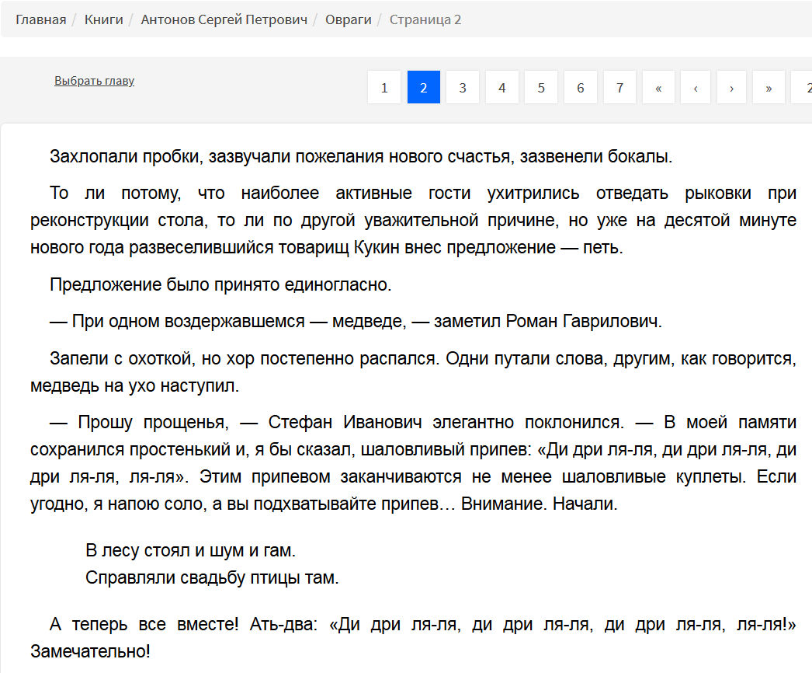Click the Страница 2 breadcrumb text
The image size is (812, 673).
pos(425,19)
